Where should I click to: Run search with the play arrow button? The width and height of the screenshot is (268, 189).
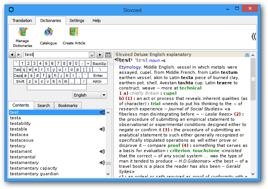click(x=100, y=55)
